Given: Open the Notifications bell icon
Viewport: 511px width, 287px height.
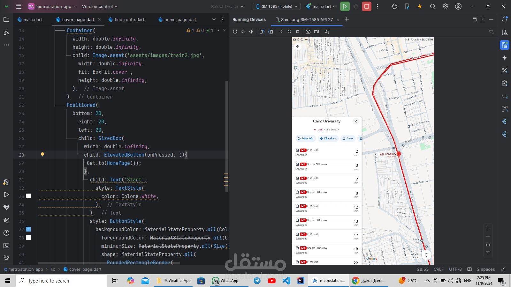Looking at the screenshot, I should click(505, 19).
